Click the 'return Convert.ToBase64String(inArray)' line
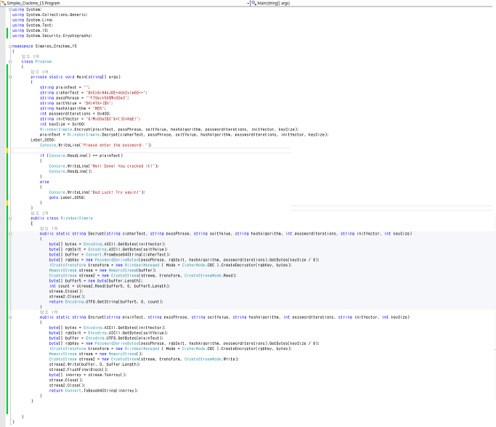This screenshot has height=427, width=496. [94, 391]
